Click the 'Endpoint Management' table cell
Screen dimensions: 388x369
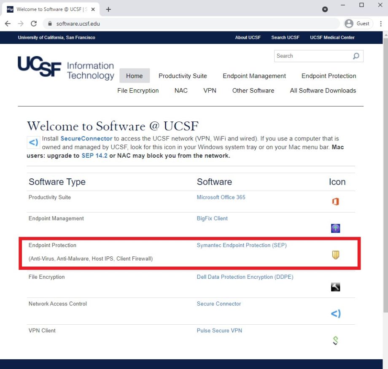point(56,218)
